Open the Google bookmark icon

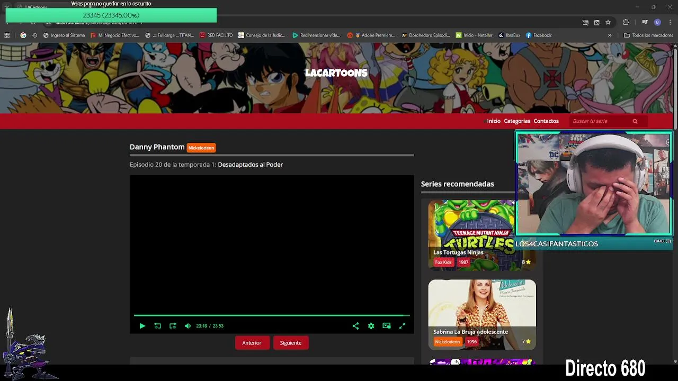click(23, 35)
